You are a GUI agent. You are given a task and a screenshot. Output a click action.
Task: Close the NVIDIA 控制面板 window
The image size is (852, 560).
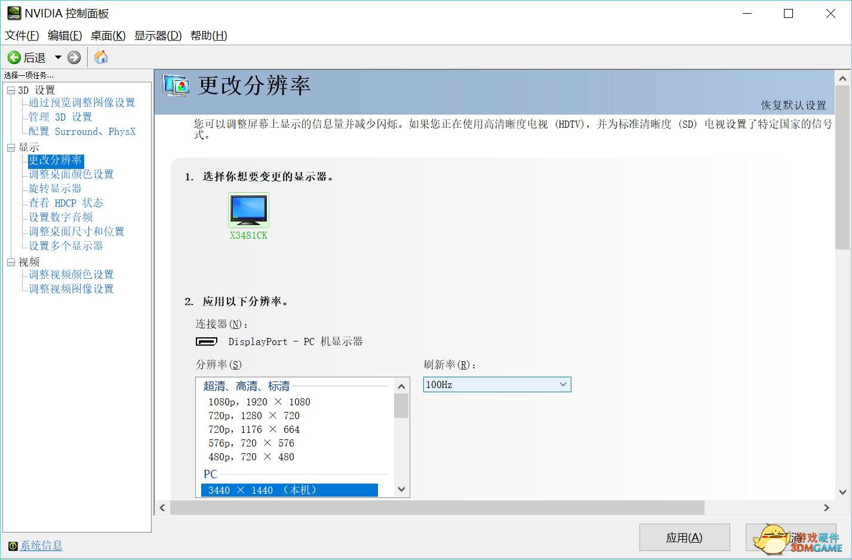(831, 13)
